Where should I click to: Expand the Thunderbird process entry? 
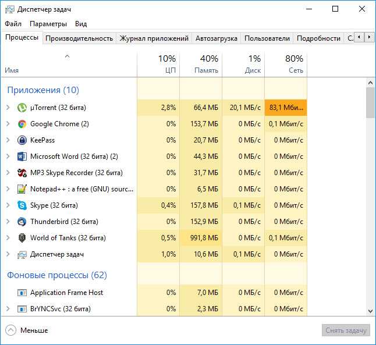click(x=8, y=222)
